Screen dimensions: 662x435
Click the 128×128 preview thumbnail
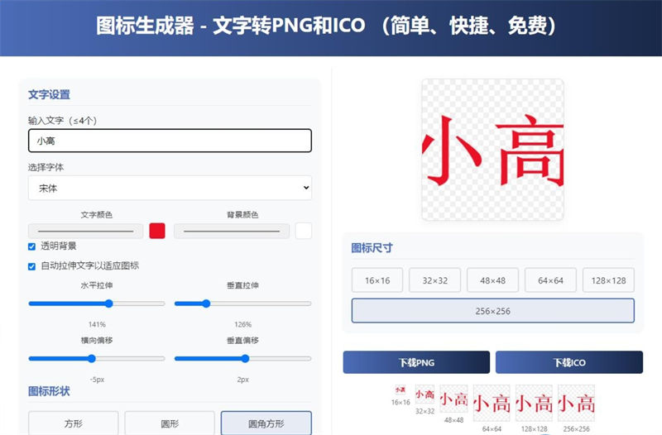(x=534, y=403)
